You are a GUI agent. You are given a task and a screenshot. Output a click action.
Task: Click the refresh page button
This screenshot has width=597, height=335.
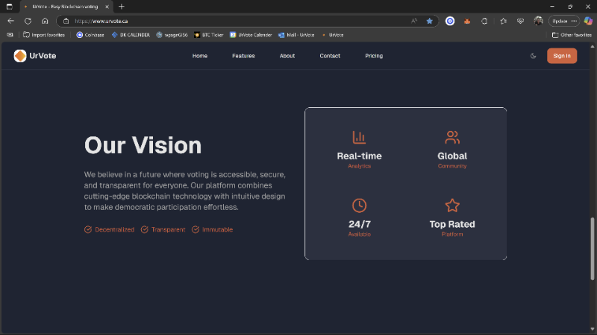tap(28, 21)
